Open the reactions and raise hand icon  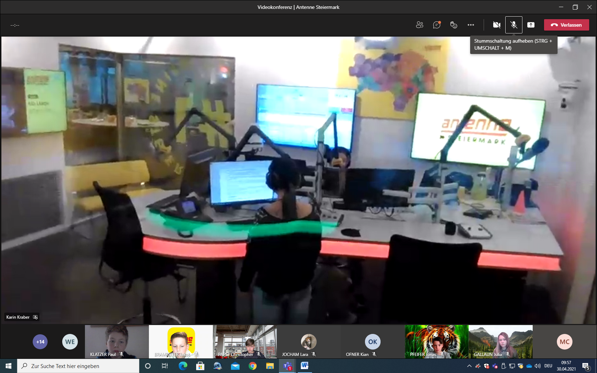(453, 25)
